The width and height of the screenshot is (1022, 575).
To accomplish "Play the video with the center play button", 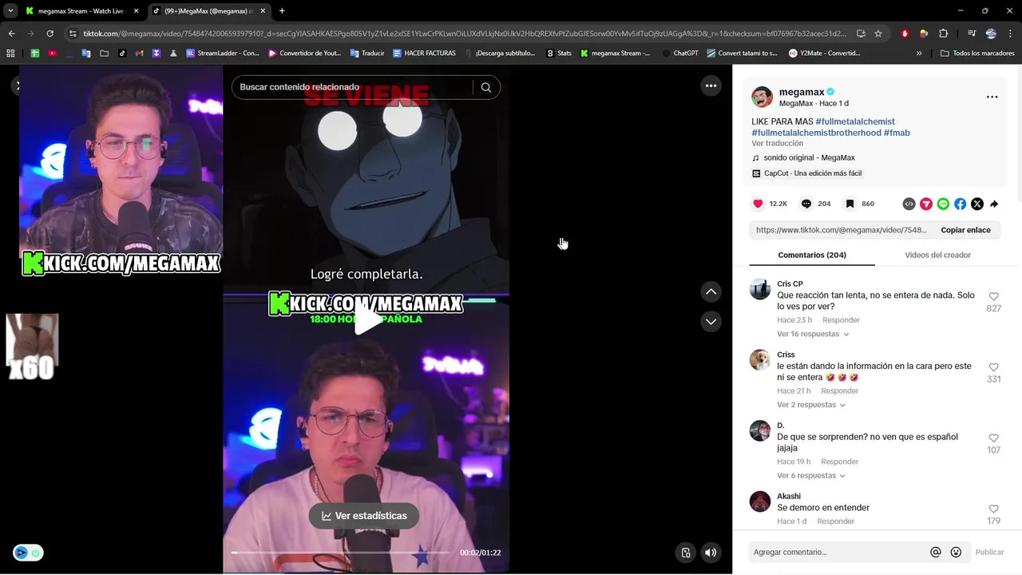I will tap(366, 319).
